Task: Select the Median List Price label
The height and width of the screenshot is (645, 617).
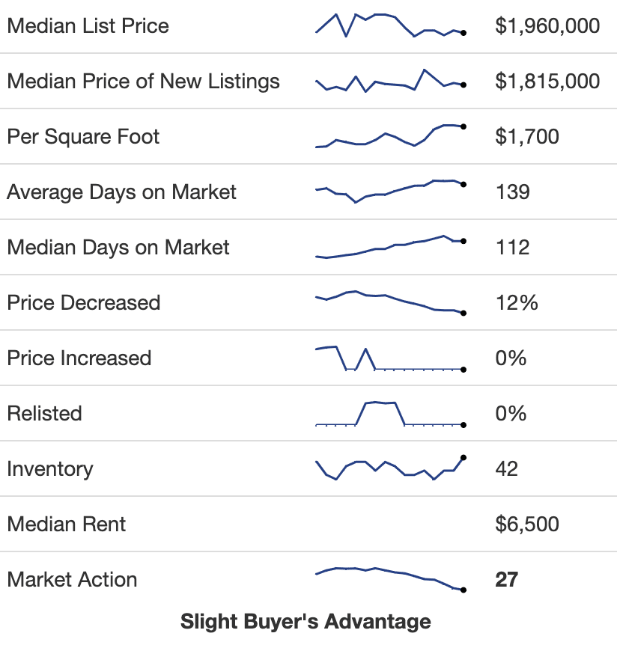Action: (88, 26)
